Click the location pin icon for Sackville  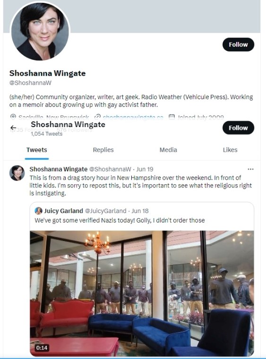click(13, 117)
